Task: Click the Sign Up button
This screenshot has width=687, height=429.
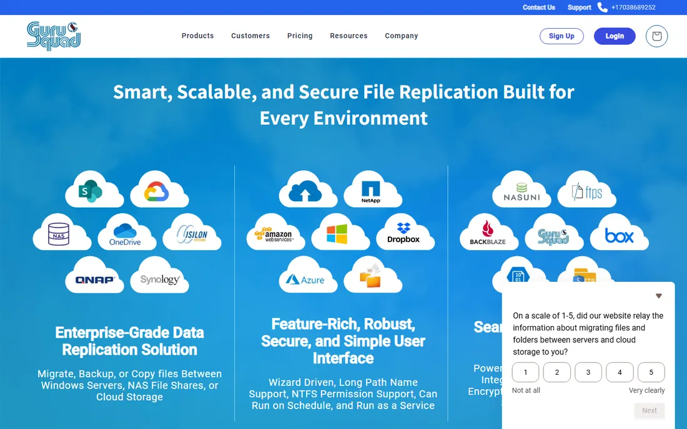Action: coord(561,36)
